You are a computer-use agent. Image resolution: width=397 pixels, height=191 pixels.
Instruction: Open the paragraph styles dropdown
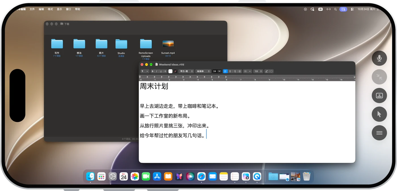[145, 71]
